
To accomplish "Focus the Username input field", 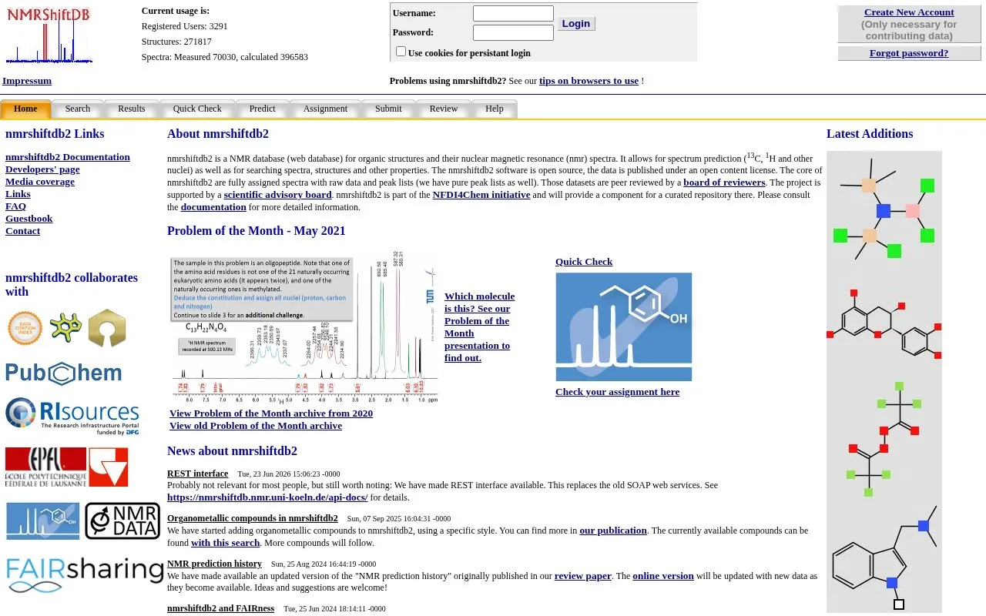I will coord(513,14).
